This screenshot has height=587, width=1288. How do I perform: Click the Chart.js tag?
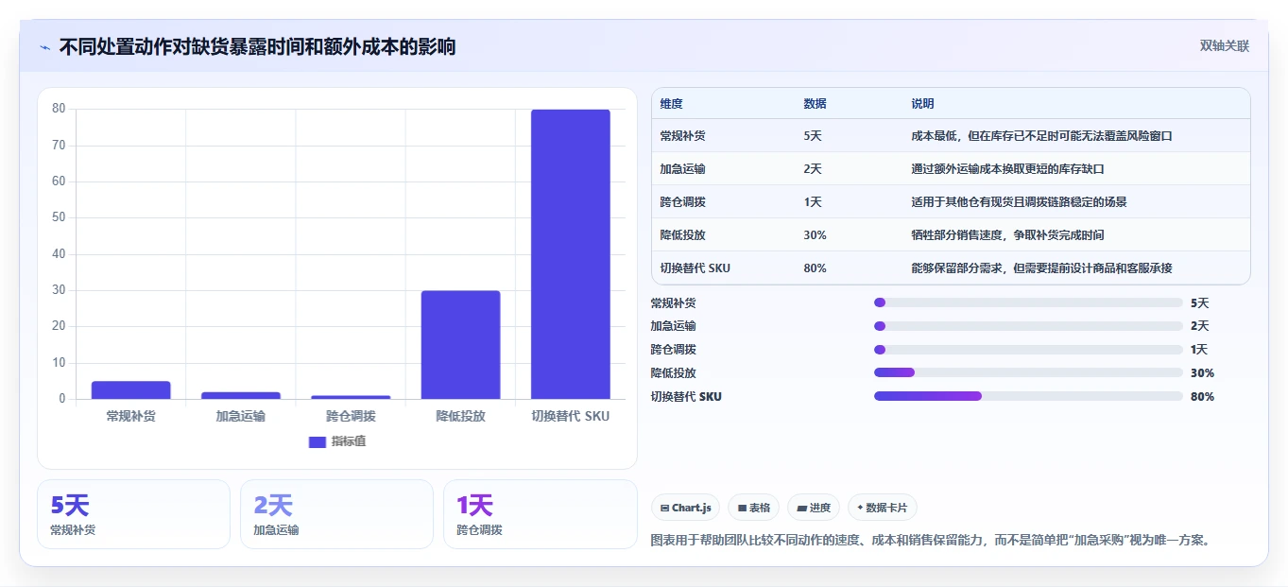click(x=685, y=508)
